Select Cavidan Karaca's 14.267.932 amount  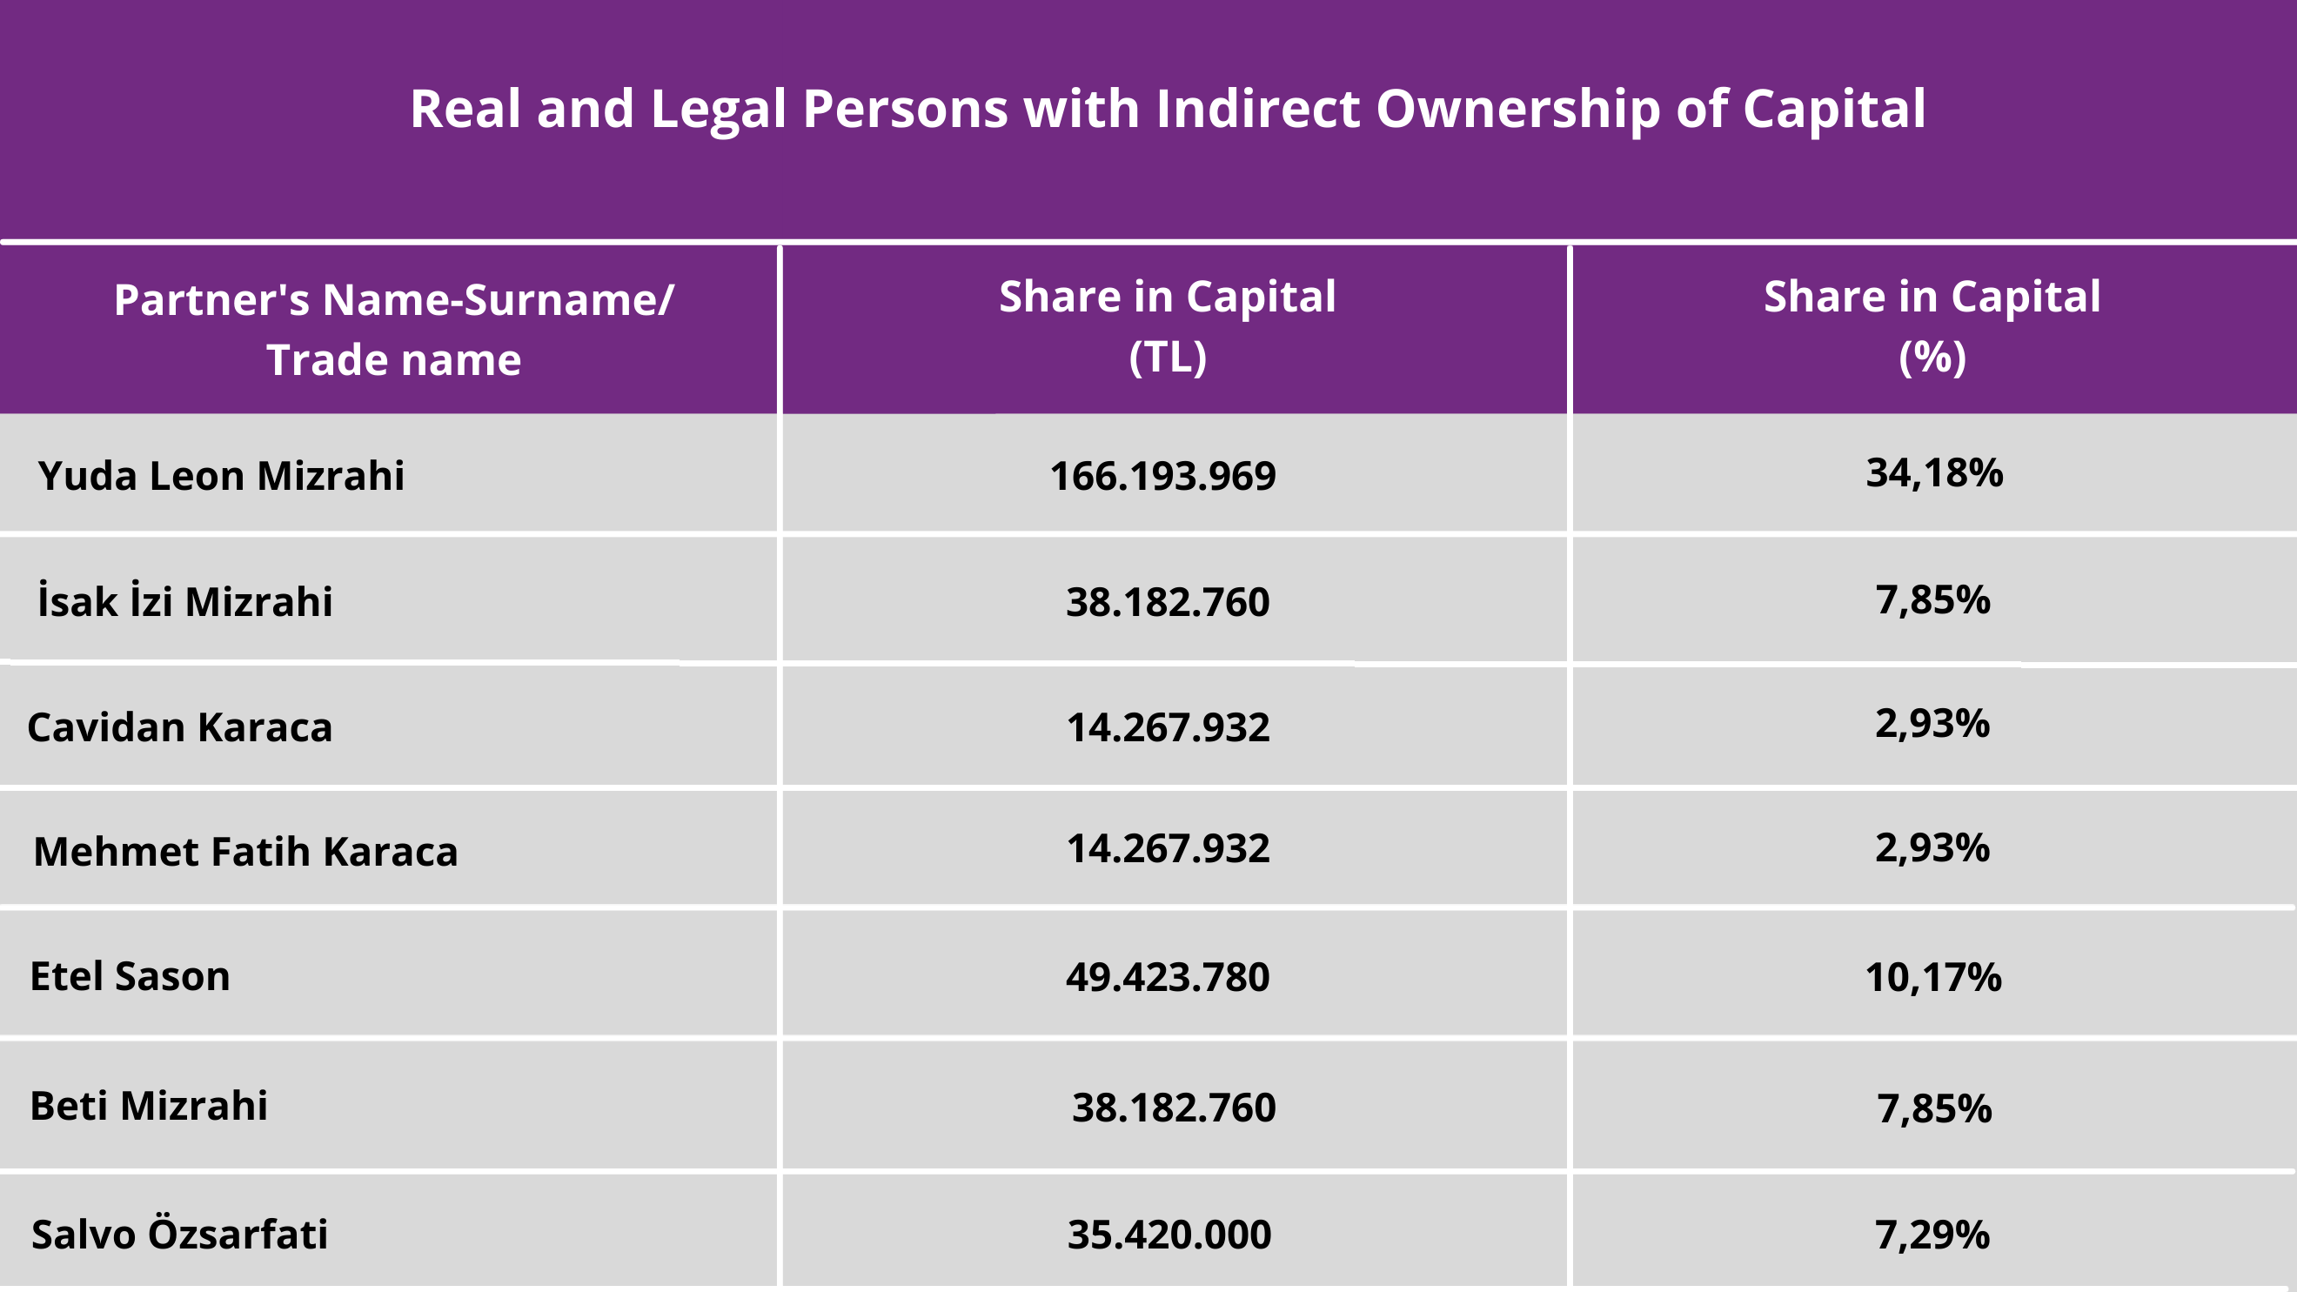click(1168, 726)
